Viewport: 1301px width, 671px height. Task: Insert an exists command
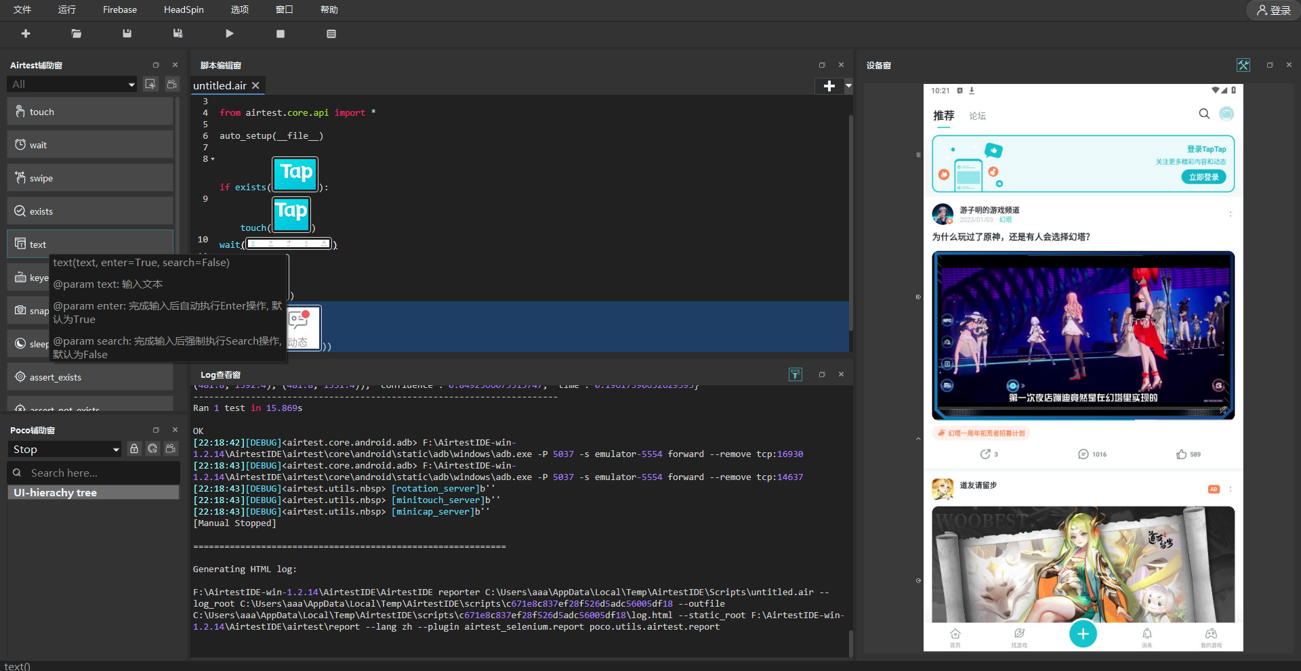pos(90,211)
